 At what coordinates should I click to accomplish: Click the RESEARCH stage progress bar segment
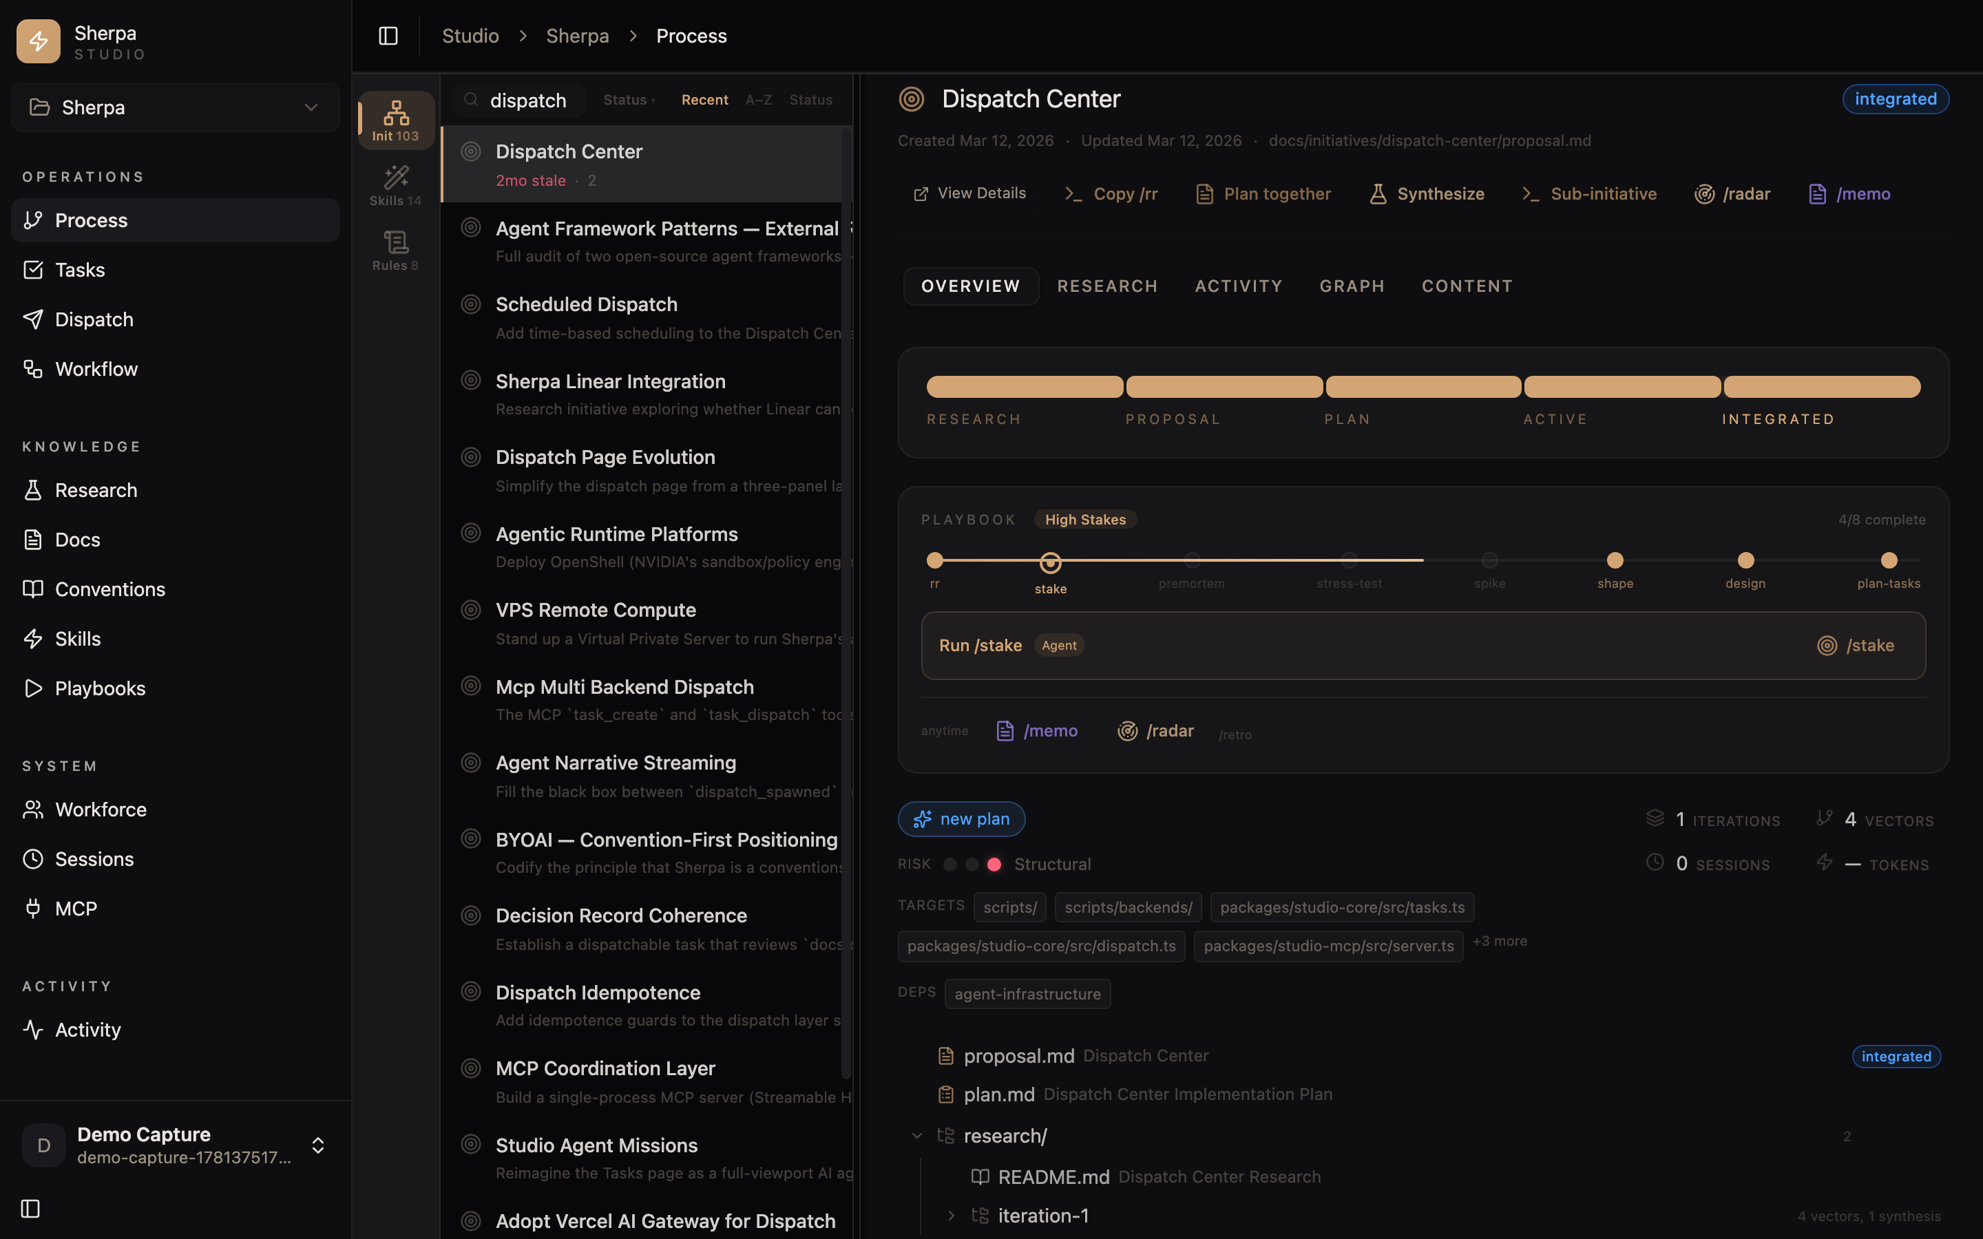[1025, 387]
